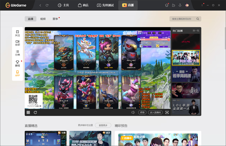
Task: Open the user avatar menu
Action: (187, 5)
